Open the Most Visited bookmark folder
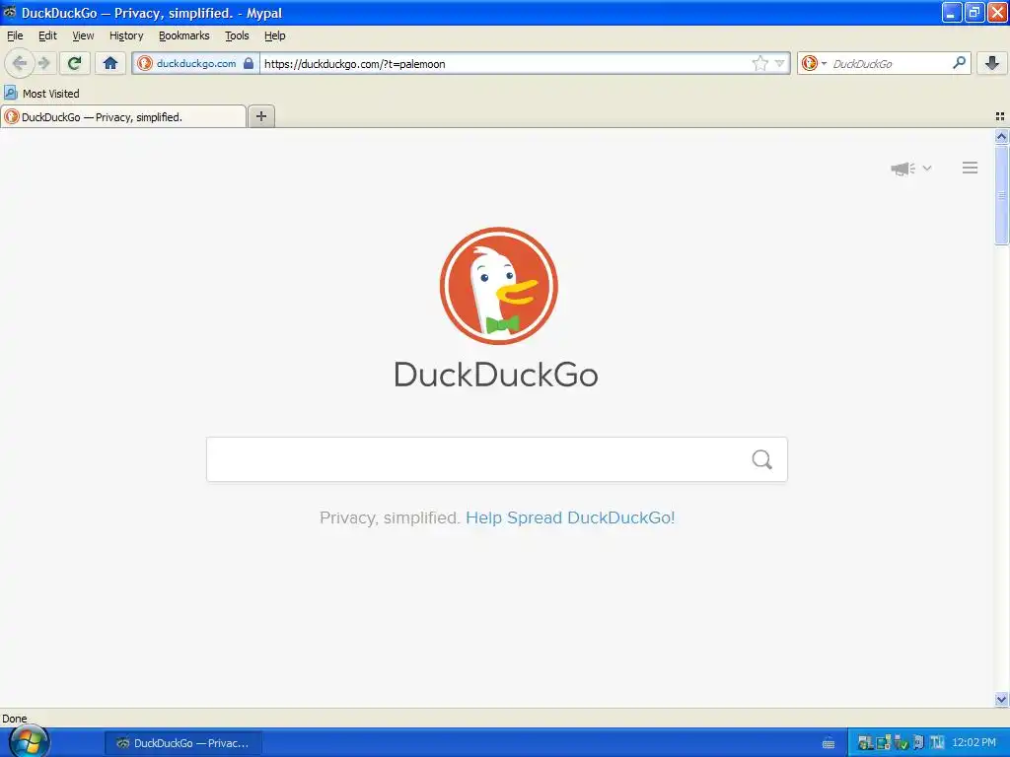This screenshot has width=1010, height=757. (42, 94)
